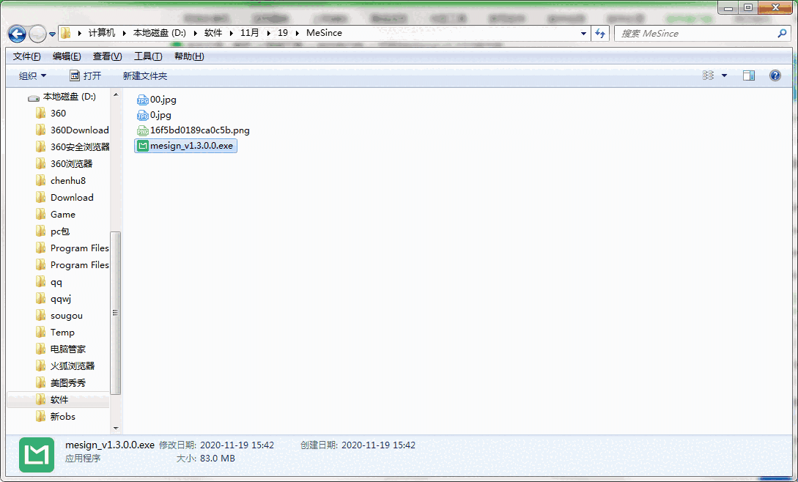This screenshot has width=798, height=482.
Task: Click the 0.jpg JPG file icon
Action: [142, 115]
